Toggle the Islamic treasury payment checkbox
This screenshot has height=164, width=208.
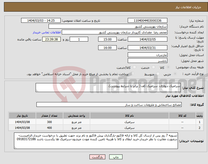tap(132, 74)
